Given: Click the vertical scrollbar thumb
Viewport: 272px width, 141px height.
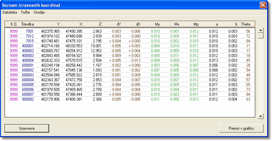Looking at the screenshot, I should point(261,36).
